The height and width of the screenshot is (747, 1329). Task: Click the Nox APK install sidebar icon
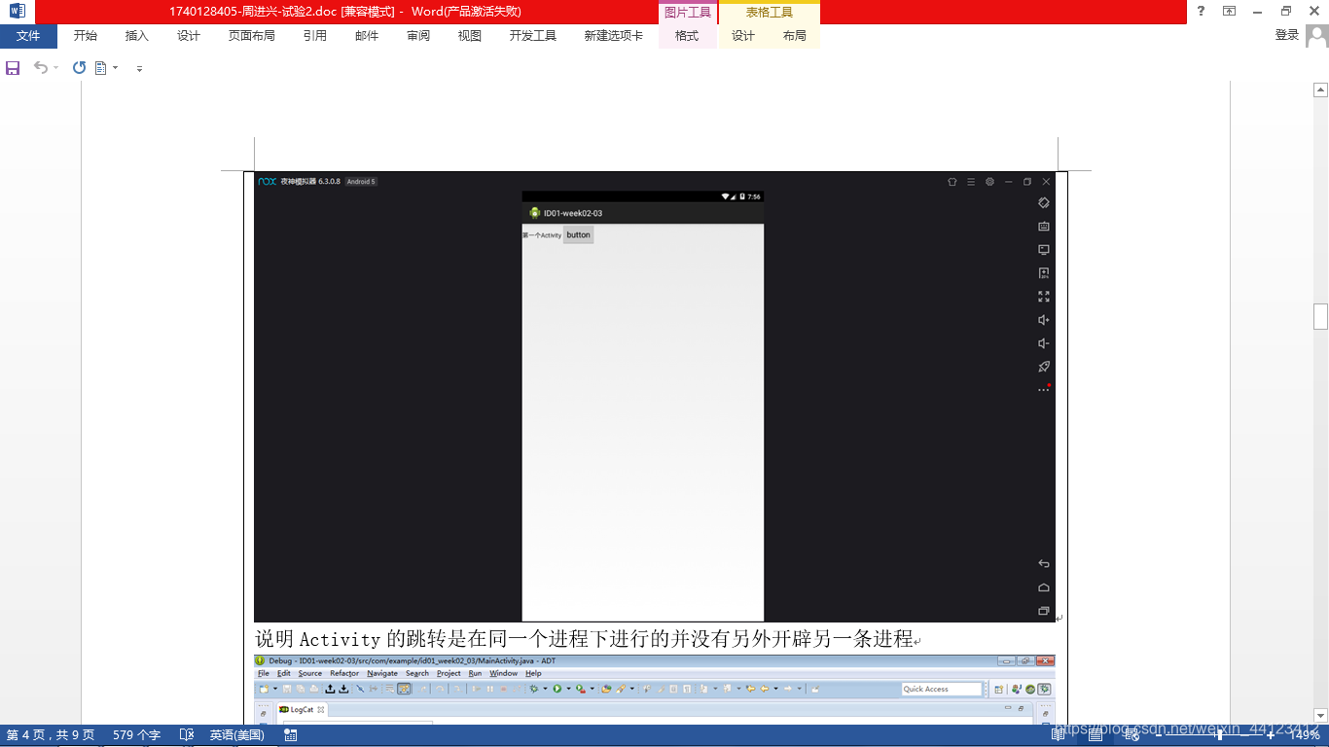point(1044,273)
